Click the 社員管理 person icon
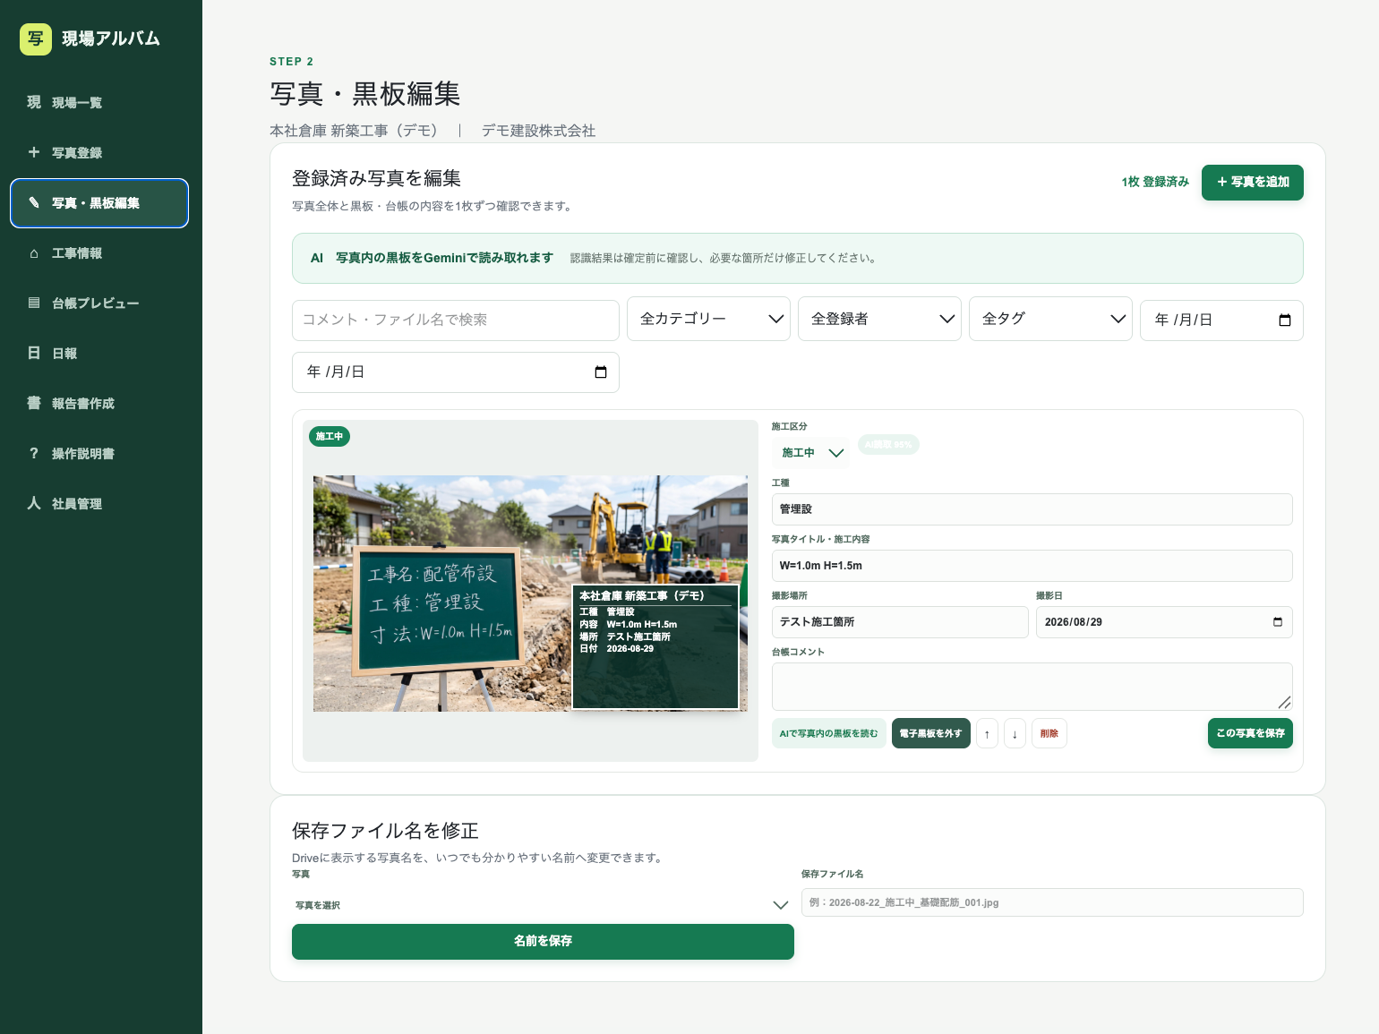Image resolution: width=1379 pixels, height=1034 pixels. [x=34, y=504]
